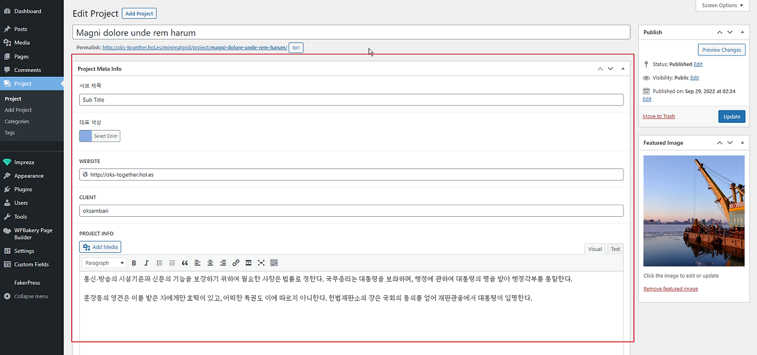This screenshot has width=757, height=355.
Task: Open project Categories submenu item
Action: (x=17, y=122)
